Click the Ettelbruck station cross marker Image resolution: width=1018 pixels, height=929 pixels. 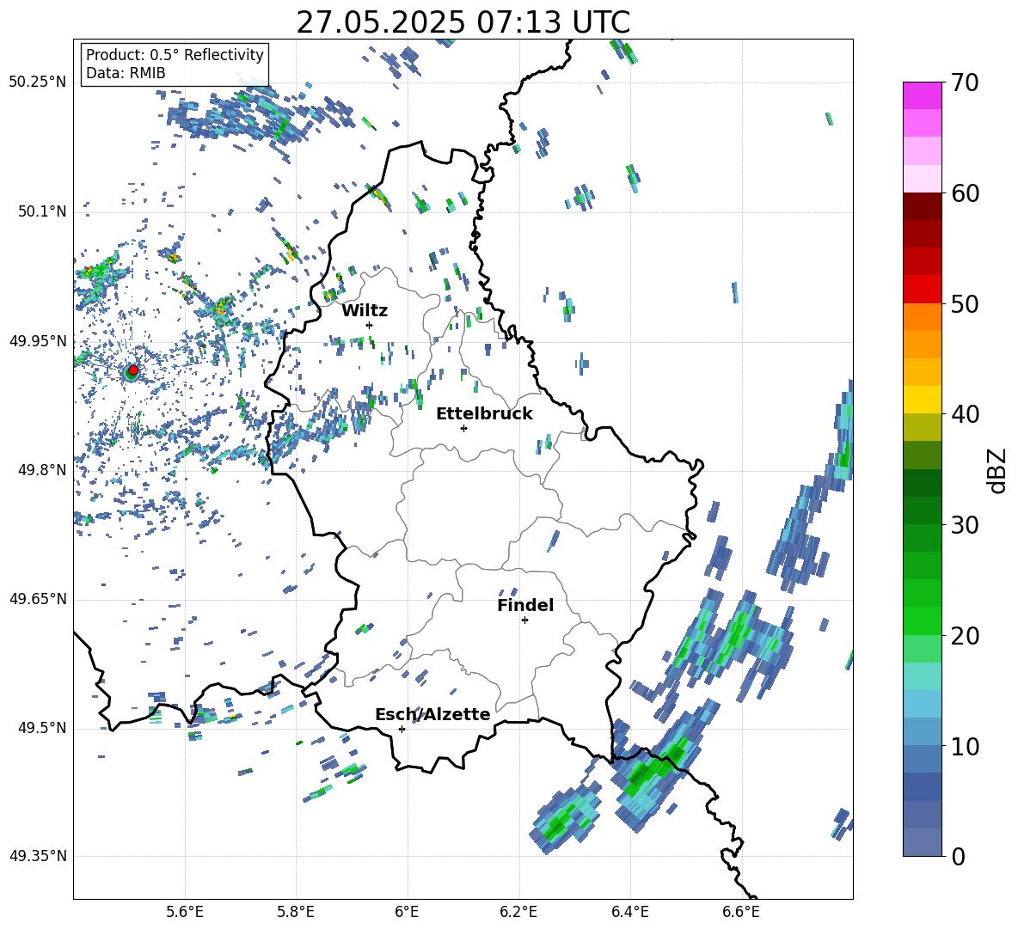pos(463,428)
